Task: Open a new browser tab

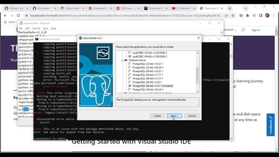Action: (230, 8)
